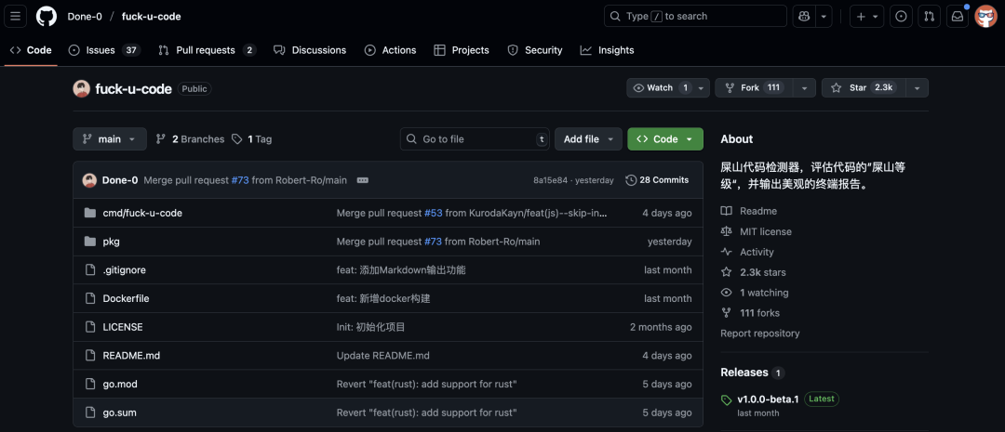
Task: Open the cmd/fuck-u-code folder
Action: (x=142, y=213)
